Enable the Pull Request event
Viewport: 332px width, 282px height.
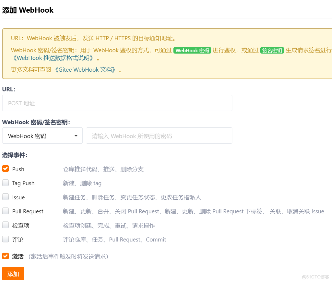(5, 211)
